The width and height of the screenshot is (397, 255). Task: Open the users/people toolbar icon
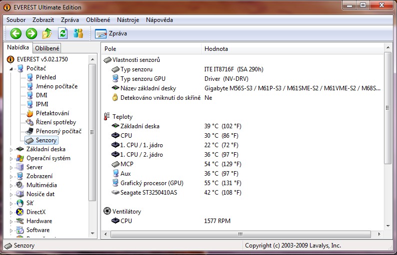tap(78, 33)
